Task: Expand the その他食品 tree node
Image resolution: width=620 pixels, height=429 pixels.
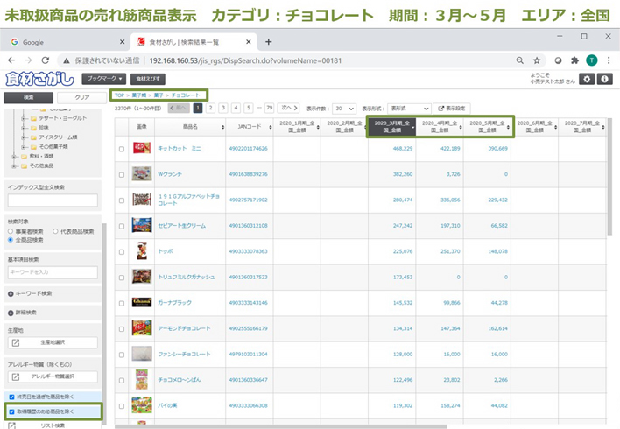Action: coord(14,166)
